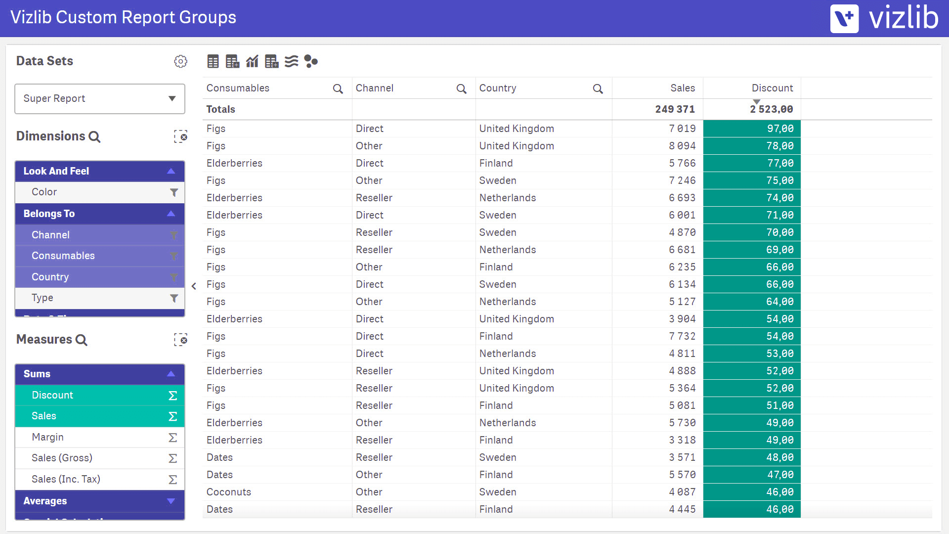Add the Sales (Inc. Tax) measure

click(x=100, y=480)
